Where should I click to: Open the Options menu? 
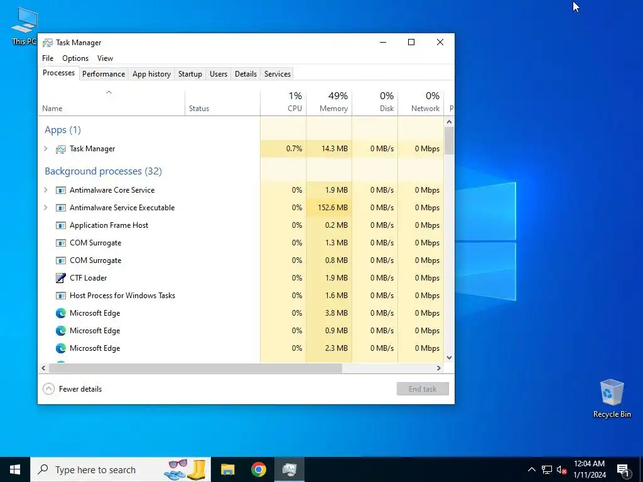[75, 58]
